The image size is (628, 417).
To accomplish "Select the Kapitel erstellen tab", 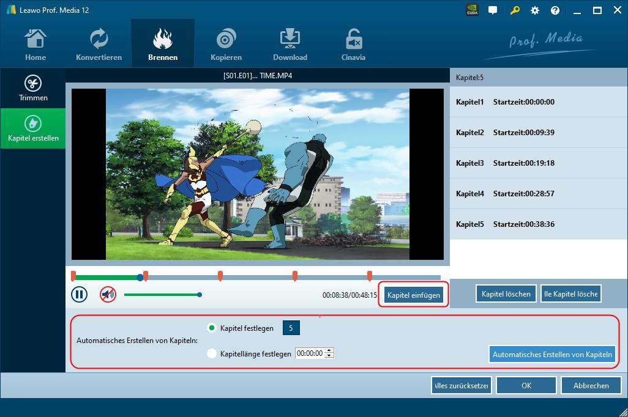I will [x=33, y=128].
